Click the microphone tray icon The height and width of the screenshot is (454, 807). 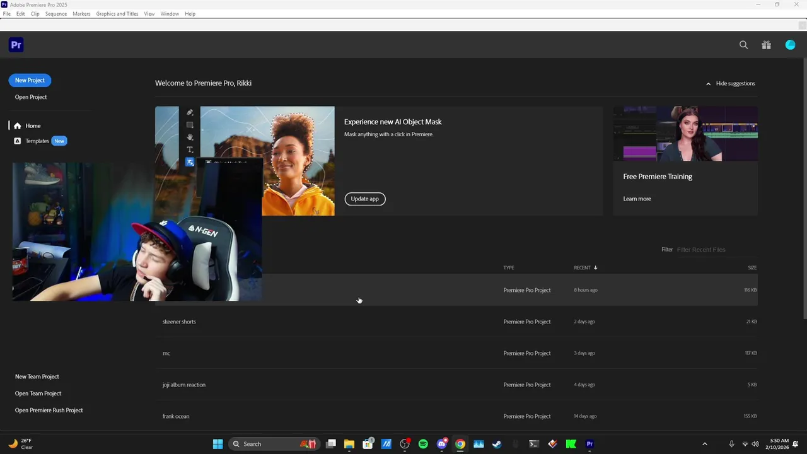coord(731,444)
